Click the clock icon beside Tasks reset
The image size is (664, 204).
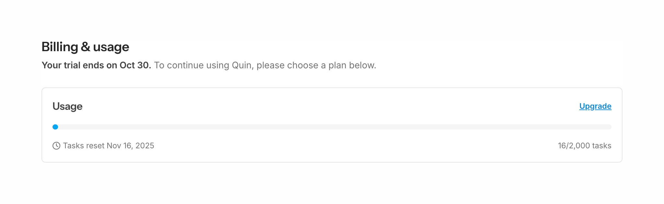pyautogui.click(x=56, y=146)
